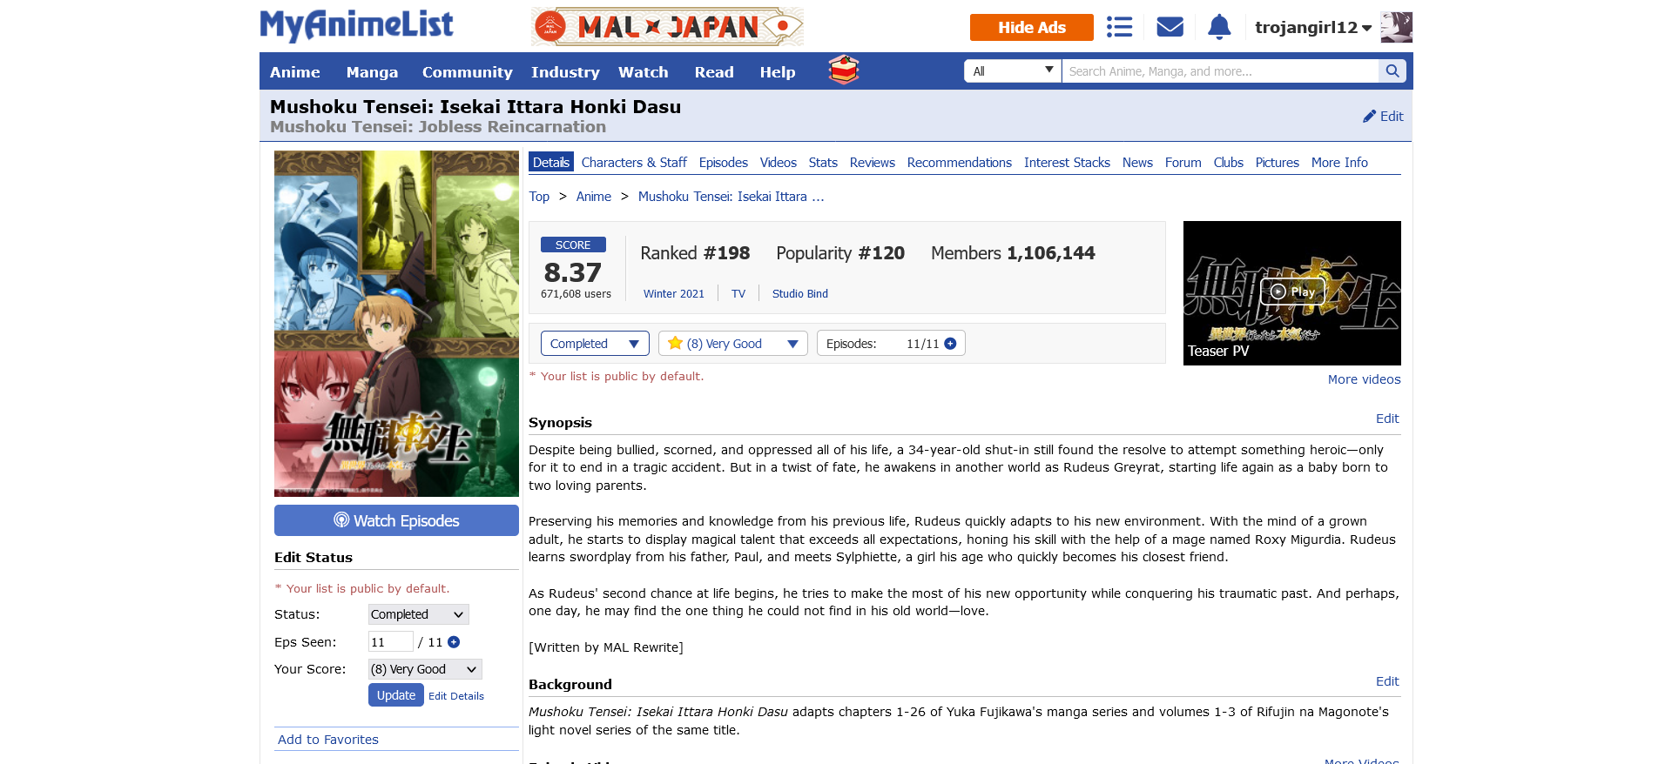Click the plus icon next to 11/11 episodes
Screen dimensions: 1672x764
950,344
